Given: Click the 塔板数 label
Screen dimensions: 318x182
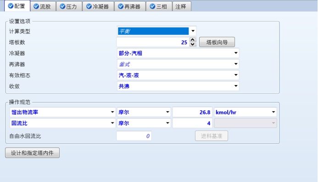Looking at the screenshot, I should pyautogui.click(x=17, y=42).
